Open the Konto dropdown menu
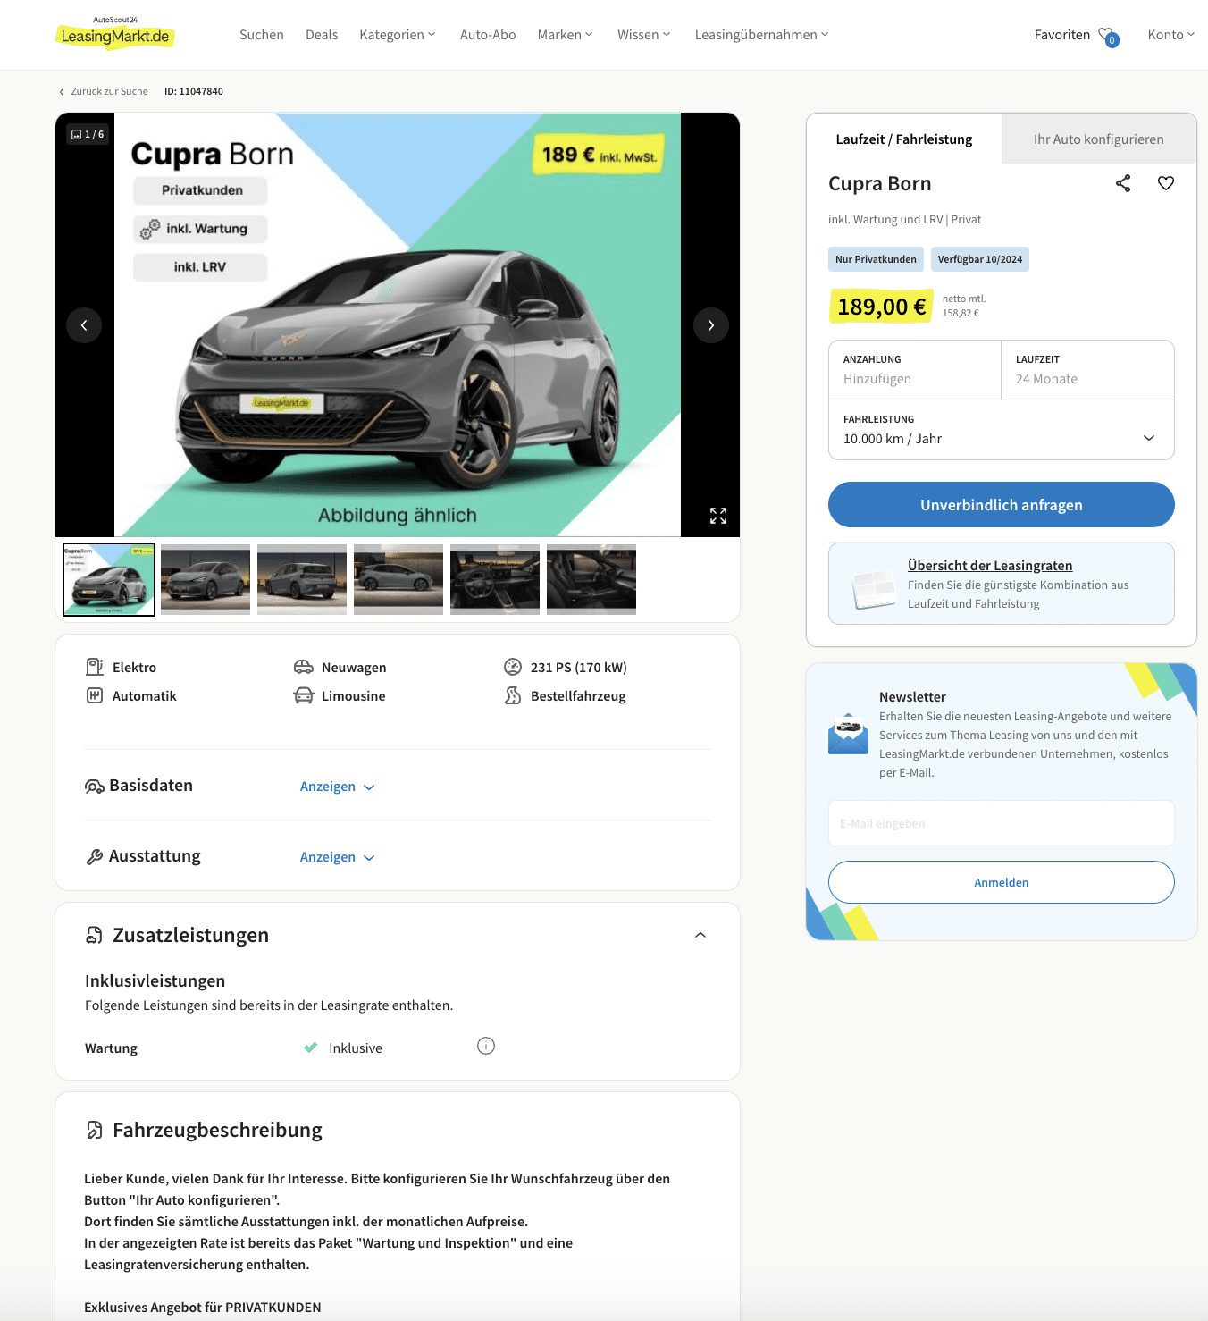 point(1170,35)
